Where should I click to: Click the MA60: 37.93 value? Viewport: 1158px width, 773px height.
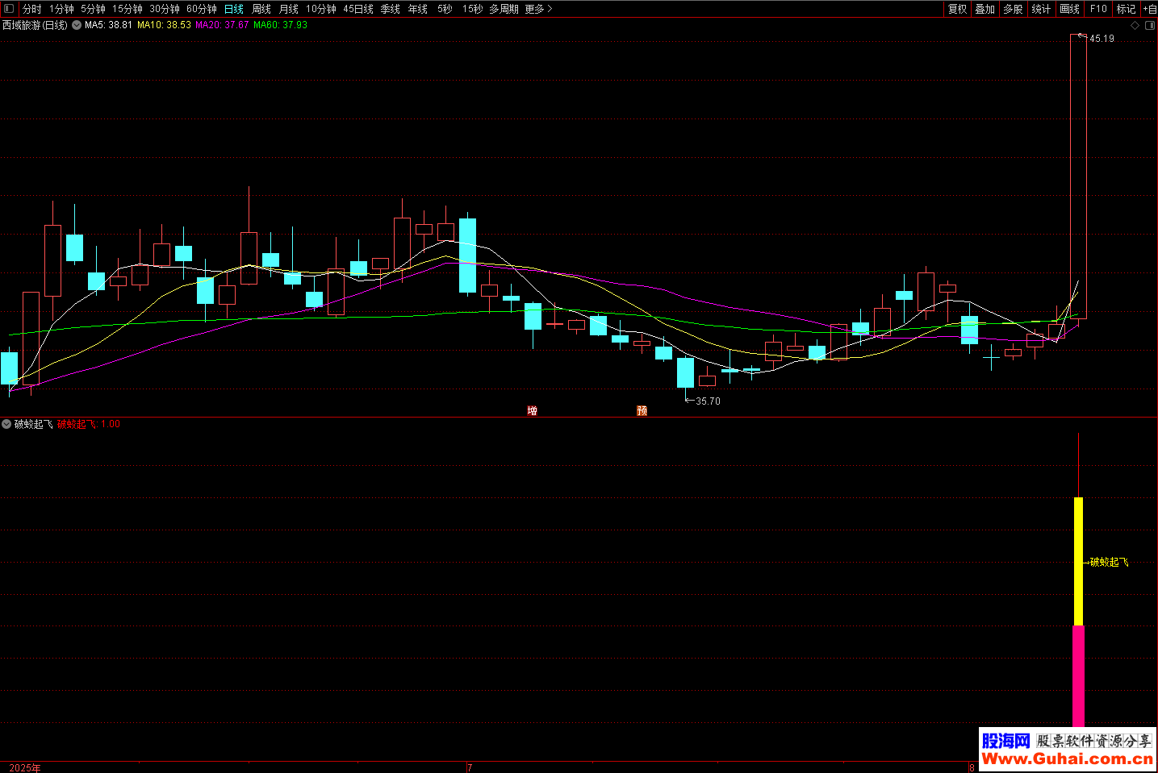pyautogui.click(x=280, y=25)
